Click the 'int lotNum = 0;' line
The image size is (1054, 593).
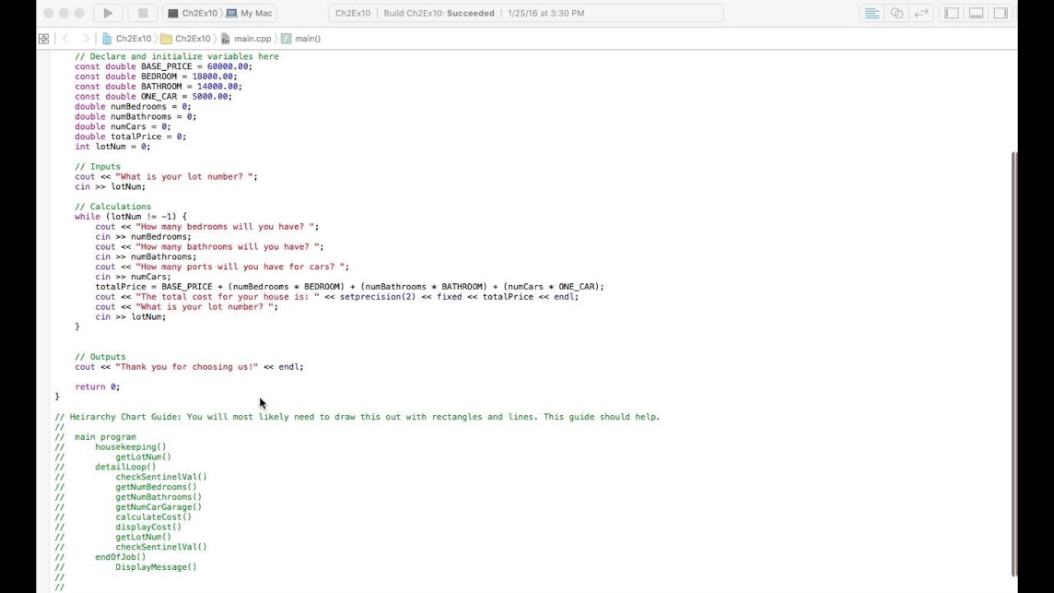click(x=113, y=147)
